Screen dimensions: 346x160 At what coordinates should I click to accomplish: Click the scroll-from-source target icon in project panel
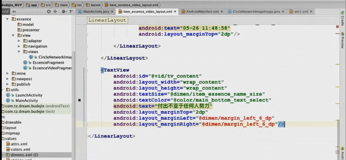click(x=49, y=12)
